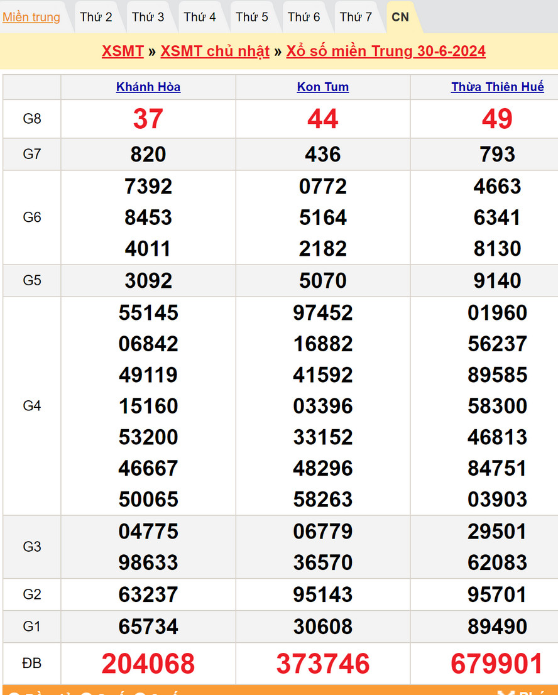Screen dimensions: 558x695
Task: Click Khánh Hòa G8 number 37
Action: tap(148, 119)
